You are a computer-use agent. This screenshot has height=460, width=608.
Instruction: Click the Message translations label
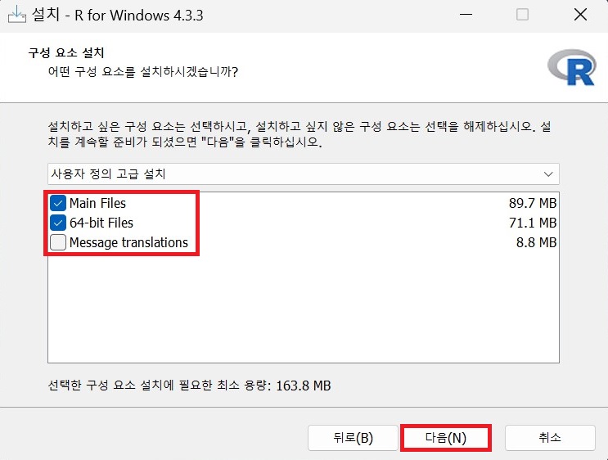[128, 242]
